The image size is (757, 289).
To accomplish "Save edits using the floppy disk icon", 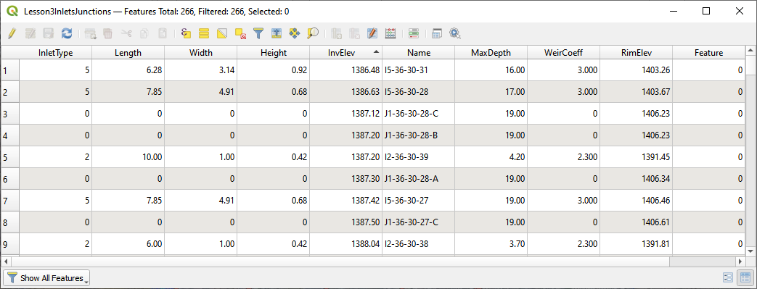I will point(49,33).
